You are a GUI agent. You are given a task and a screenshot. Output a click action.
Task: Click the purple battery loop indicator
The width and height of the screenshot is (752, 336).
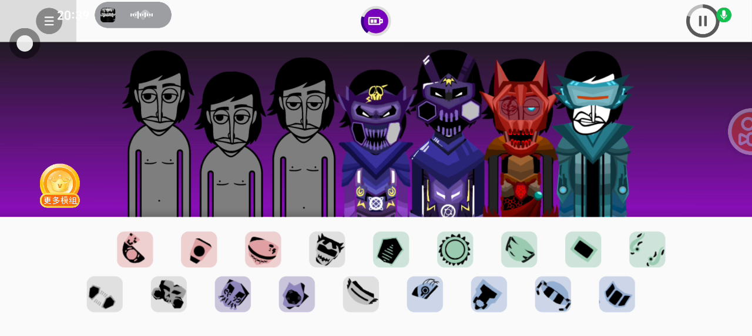pos(375,21)
